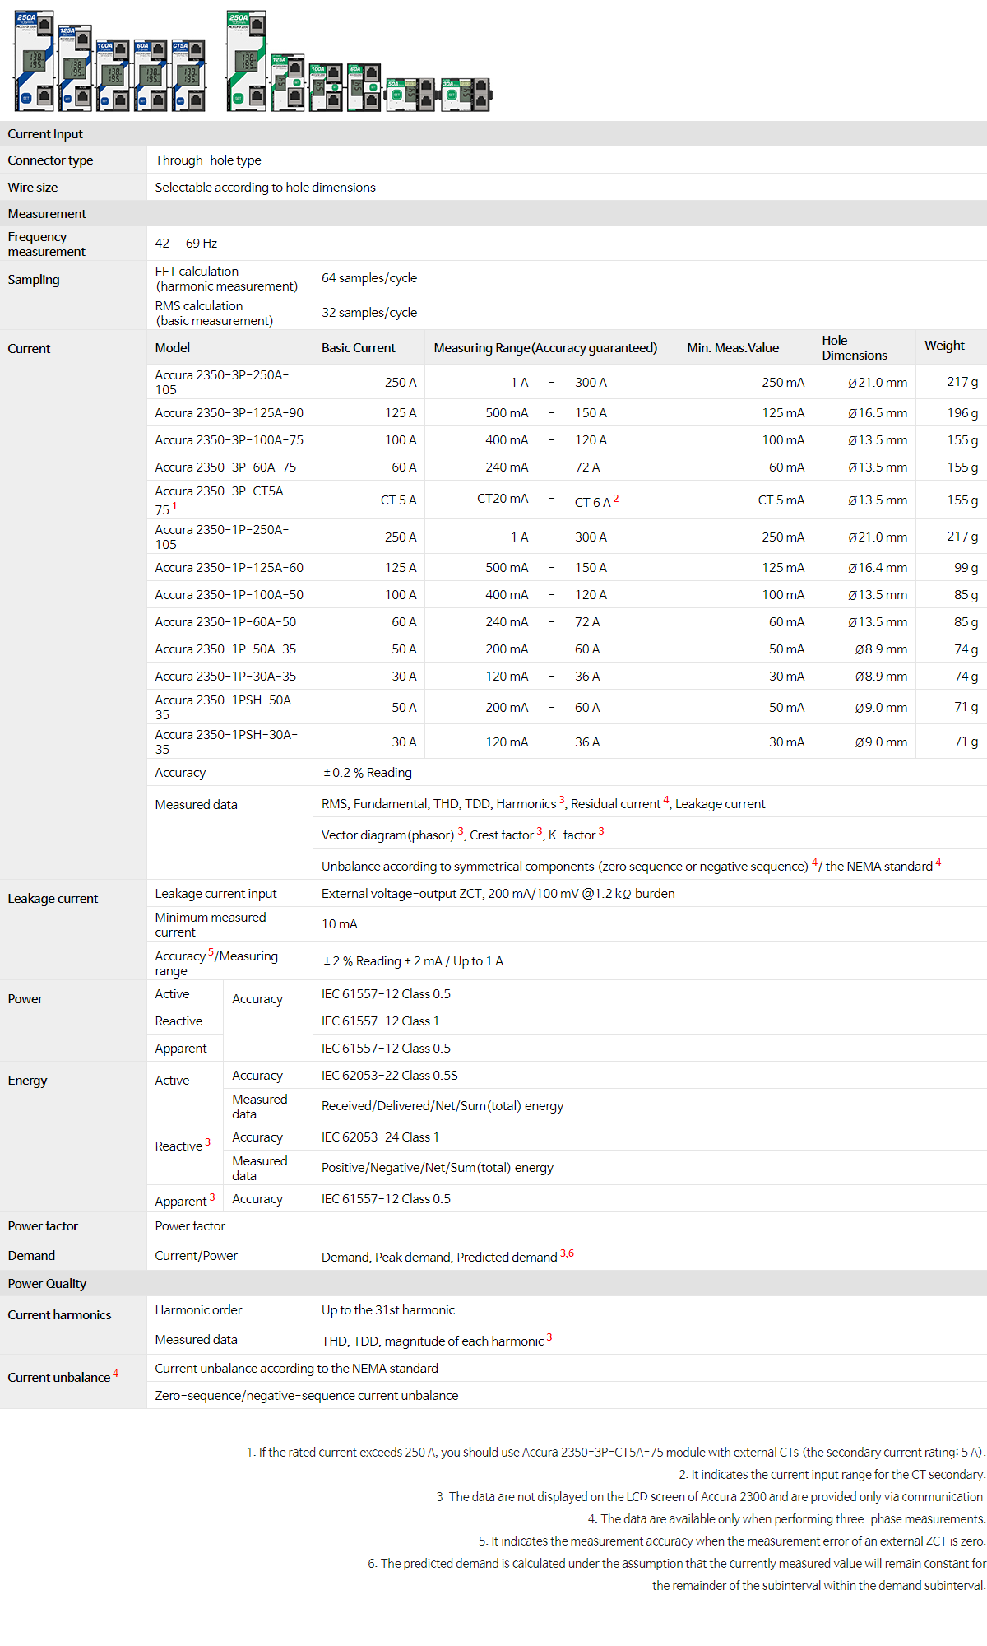Click the green 50A module image
Image resolution: width=987 pixels, height=1646 pixels.
[x=410, y=95]
